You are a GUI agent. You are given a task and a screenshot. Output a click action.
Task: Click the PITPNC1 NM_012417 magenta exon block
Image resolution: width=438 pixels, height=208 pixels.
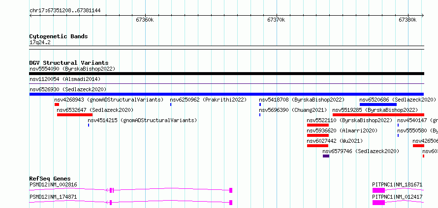pyautogui.click(x=378, y=203)
